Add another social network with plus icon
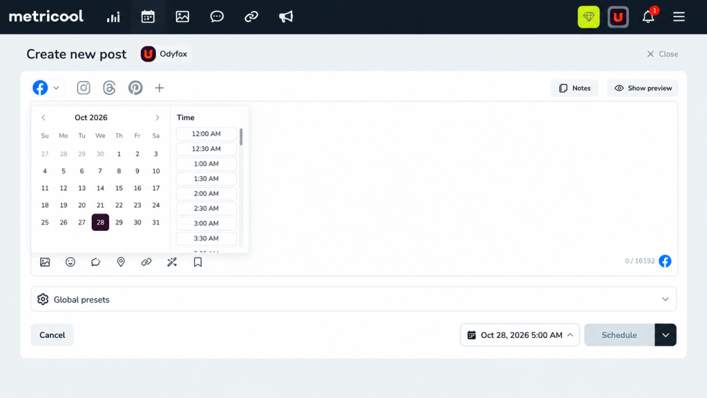The width and height of the screenshot is (707, 398). click(159, 88)
